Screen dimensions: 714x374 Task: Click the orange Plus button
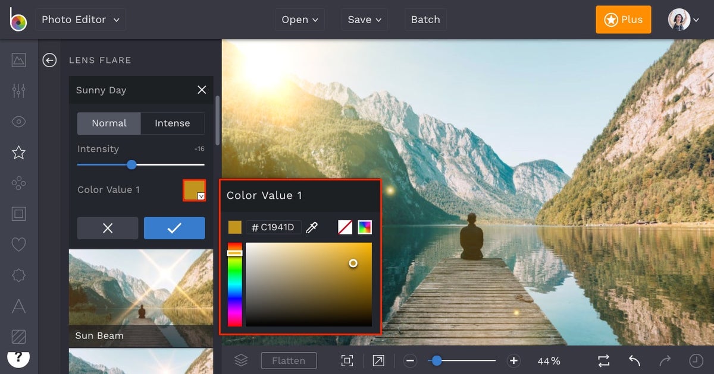pos(623,19)
